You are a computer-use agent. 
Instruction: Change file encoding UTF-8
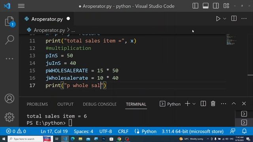(106, 131)
